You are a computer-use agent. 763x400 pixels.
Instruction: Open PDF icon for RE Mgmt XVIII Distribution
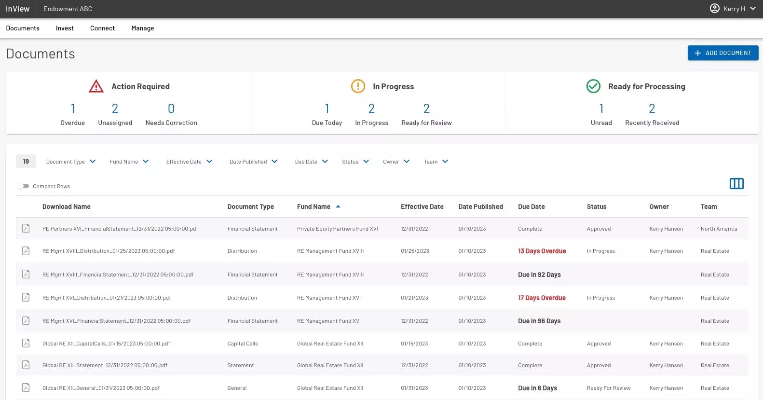tap(26, 251)
